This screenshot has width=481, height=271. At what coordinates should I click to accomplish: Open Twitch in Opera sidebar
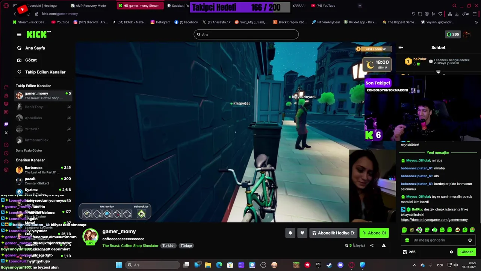click(6, 124)
